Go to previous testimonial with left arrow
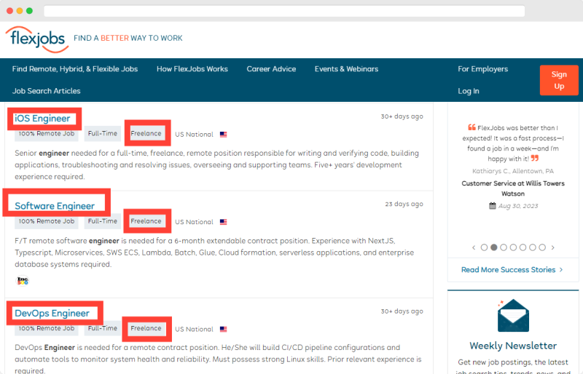This screenshot has width=583, height=374. (474, 247)
